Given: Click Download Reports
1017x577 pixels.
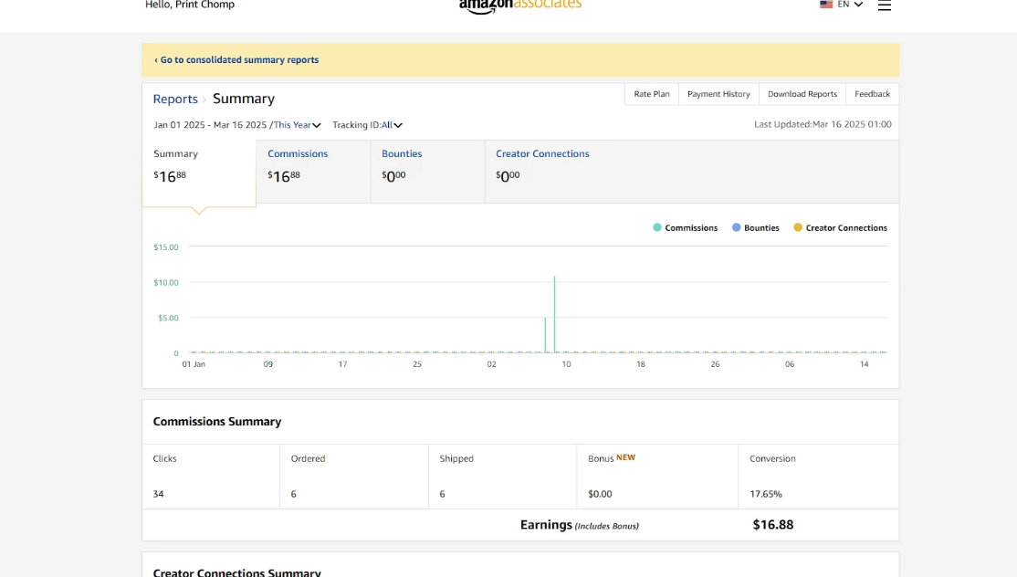Looking at the screenshot, I should (802, 94).
